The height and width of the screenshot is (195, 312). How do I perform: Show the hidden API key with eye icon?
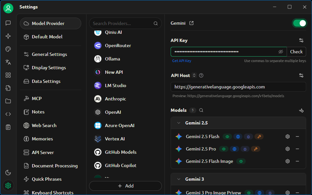tap(281, 52)
